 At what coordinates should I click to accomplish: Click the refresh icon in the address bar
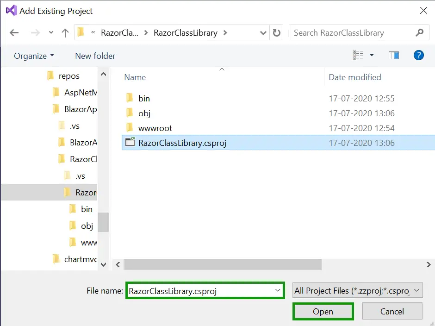(276, 32)
